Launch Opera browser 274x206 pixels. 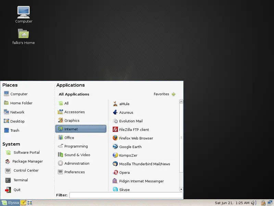coord(121,172)
